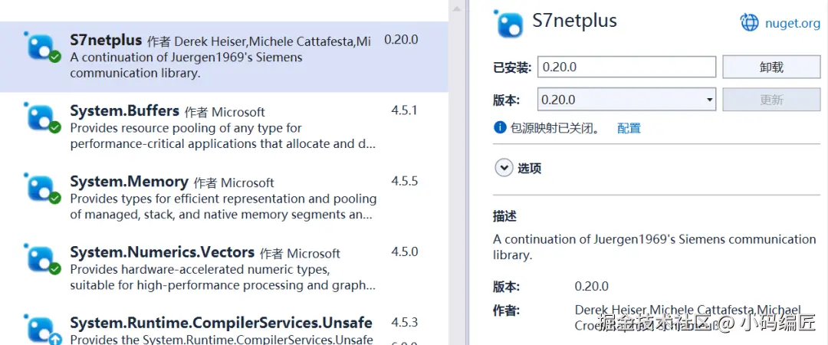
Task: Click the System.Memory package icon
Action: pos(43,189)
